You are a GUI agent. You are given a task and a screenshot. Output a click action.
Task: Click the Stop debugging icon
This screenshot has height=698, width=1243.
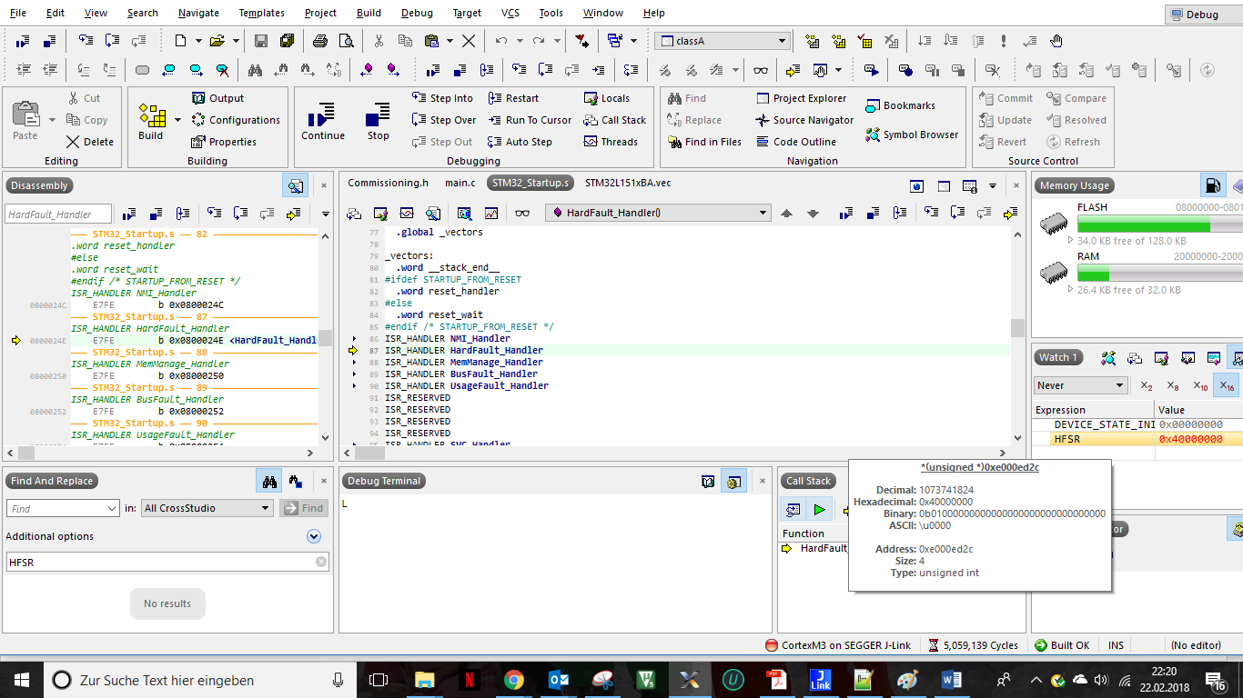378,115
